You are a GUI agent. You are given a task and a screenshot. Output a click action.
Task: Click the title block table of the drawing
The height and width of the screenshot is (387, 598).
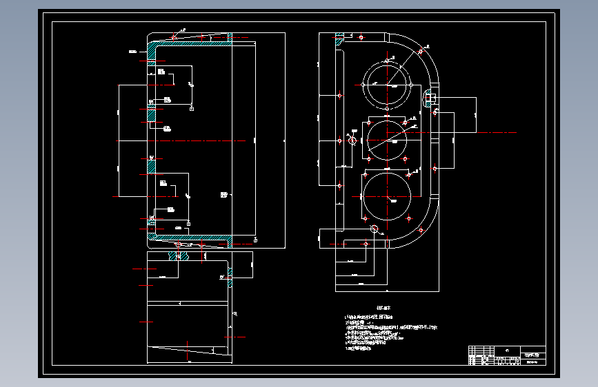[x=507, y=355]
